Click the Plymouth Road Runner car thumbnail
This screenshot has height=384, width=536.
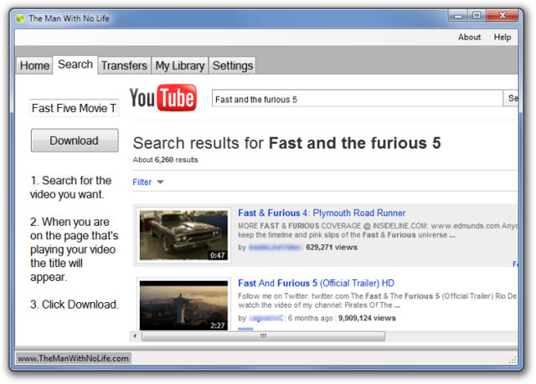point(183,235)
